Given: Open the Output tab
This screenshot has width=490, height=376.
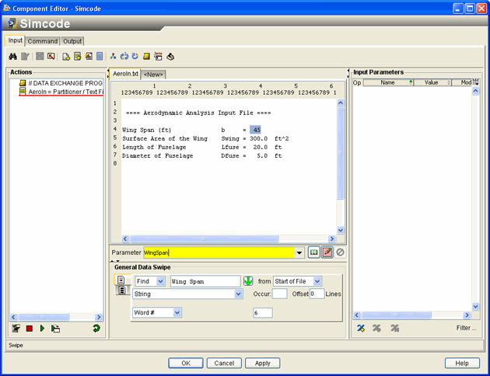Looking at the screenshot, I should [72, 41].
